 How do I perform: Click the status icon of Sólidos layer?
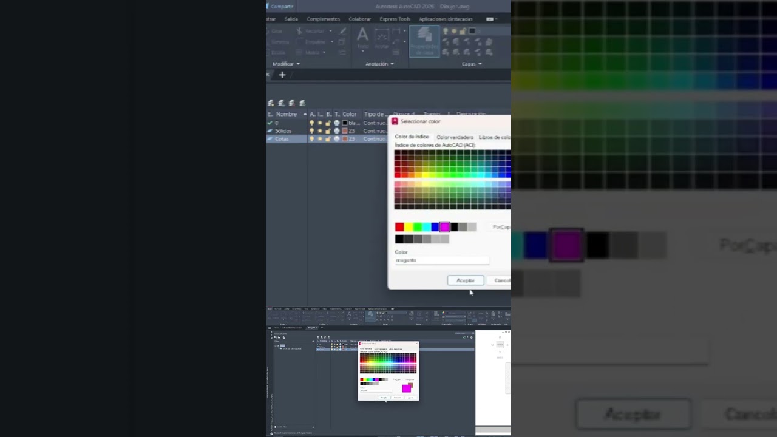(x=270, y=130)
